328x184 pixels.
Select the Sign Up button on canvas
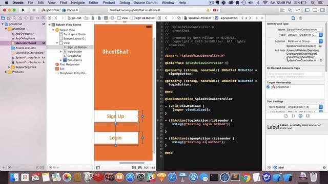click(x=116, y=116)
